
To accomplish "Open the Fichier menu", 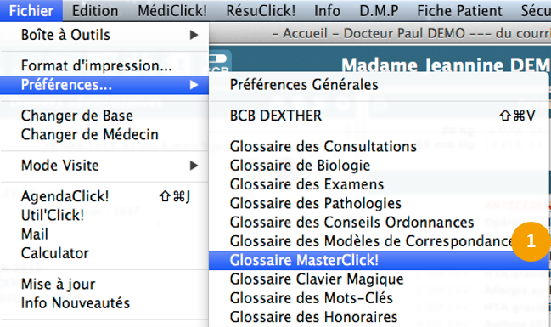I will 31,10.
